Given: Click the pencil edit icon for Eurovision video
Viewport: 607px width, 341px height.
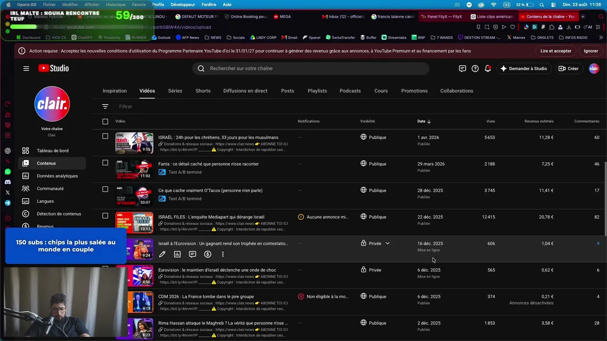Looking at the screenshot, I should click(x=162, y=254).
